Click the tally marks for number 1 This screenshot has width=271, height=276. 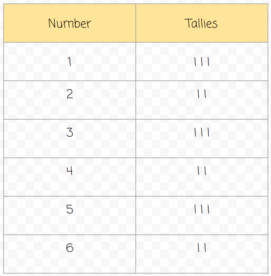[202, 62]
